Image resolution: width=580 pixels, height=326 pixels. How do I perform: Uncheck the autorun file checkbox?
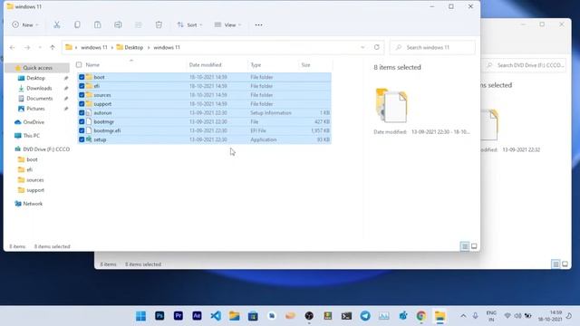(x=82, y=112)
